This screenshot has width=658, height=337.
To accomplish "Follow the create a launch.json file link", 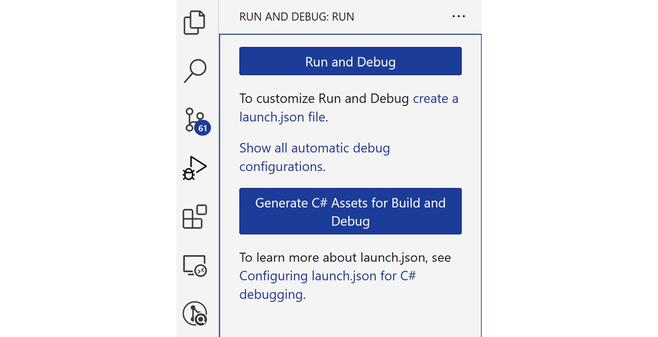I will [x=349, y=108].
